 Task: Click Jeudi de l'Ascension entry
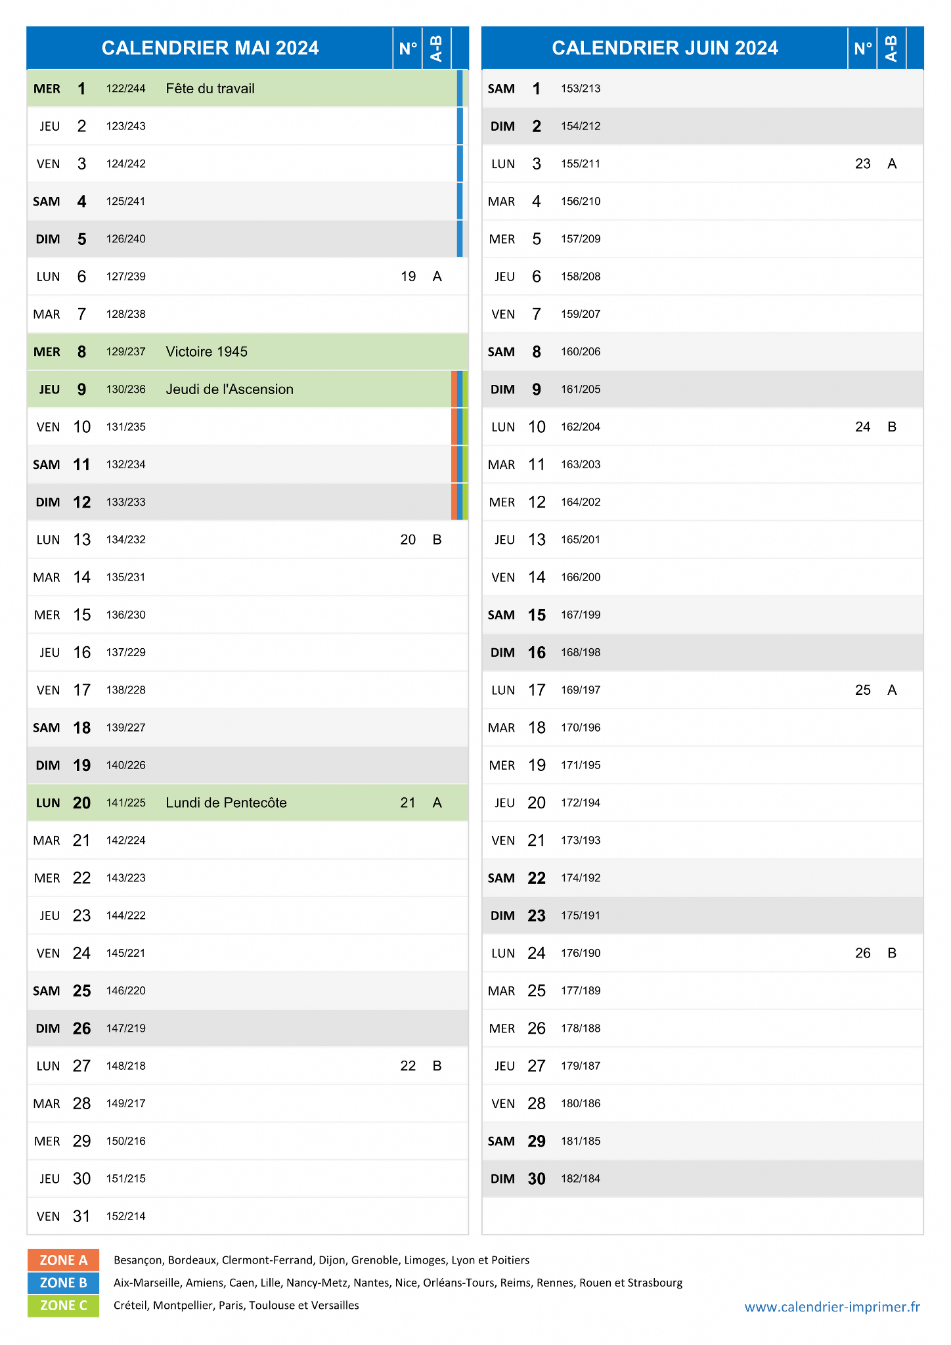pyautogui.click(x=229, y=389)
